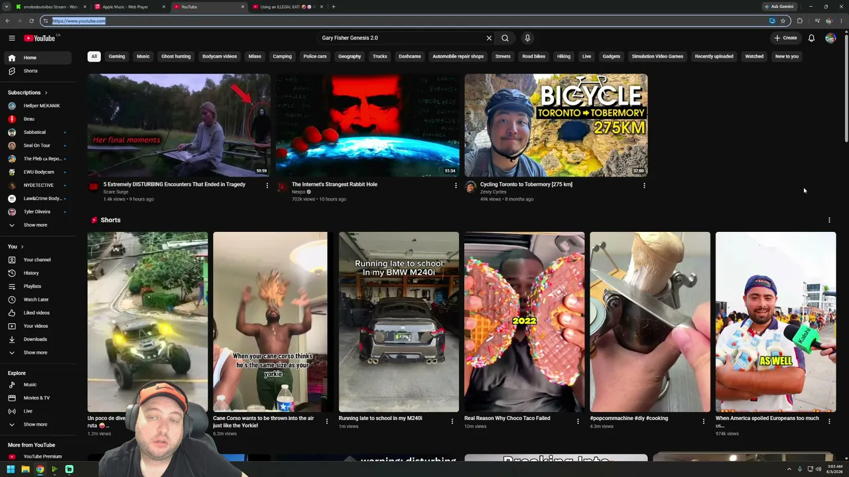Viewport: 849px width, 477px height.
Task: Bookmark this page with the star icon
Action: [783, 21]
